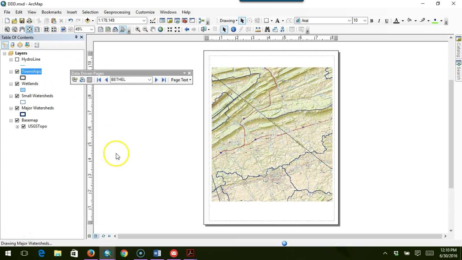Go back to previous extent with blue arrow
The width and height of the screenshot is (462, 260).
click(187, 29)
